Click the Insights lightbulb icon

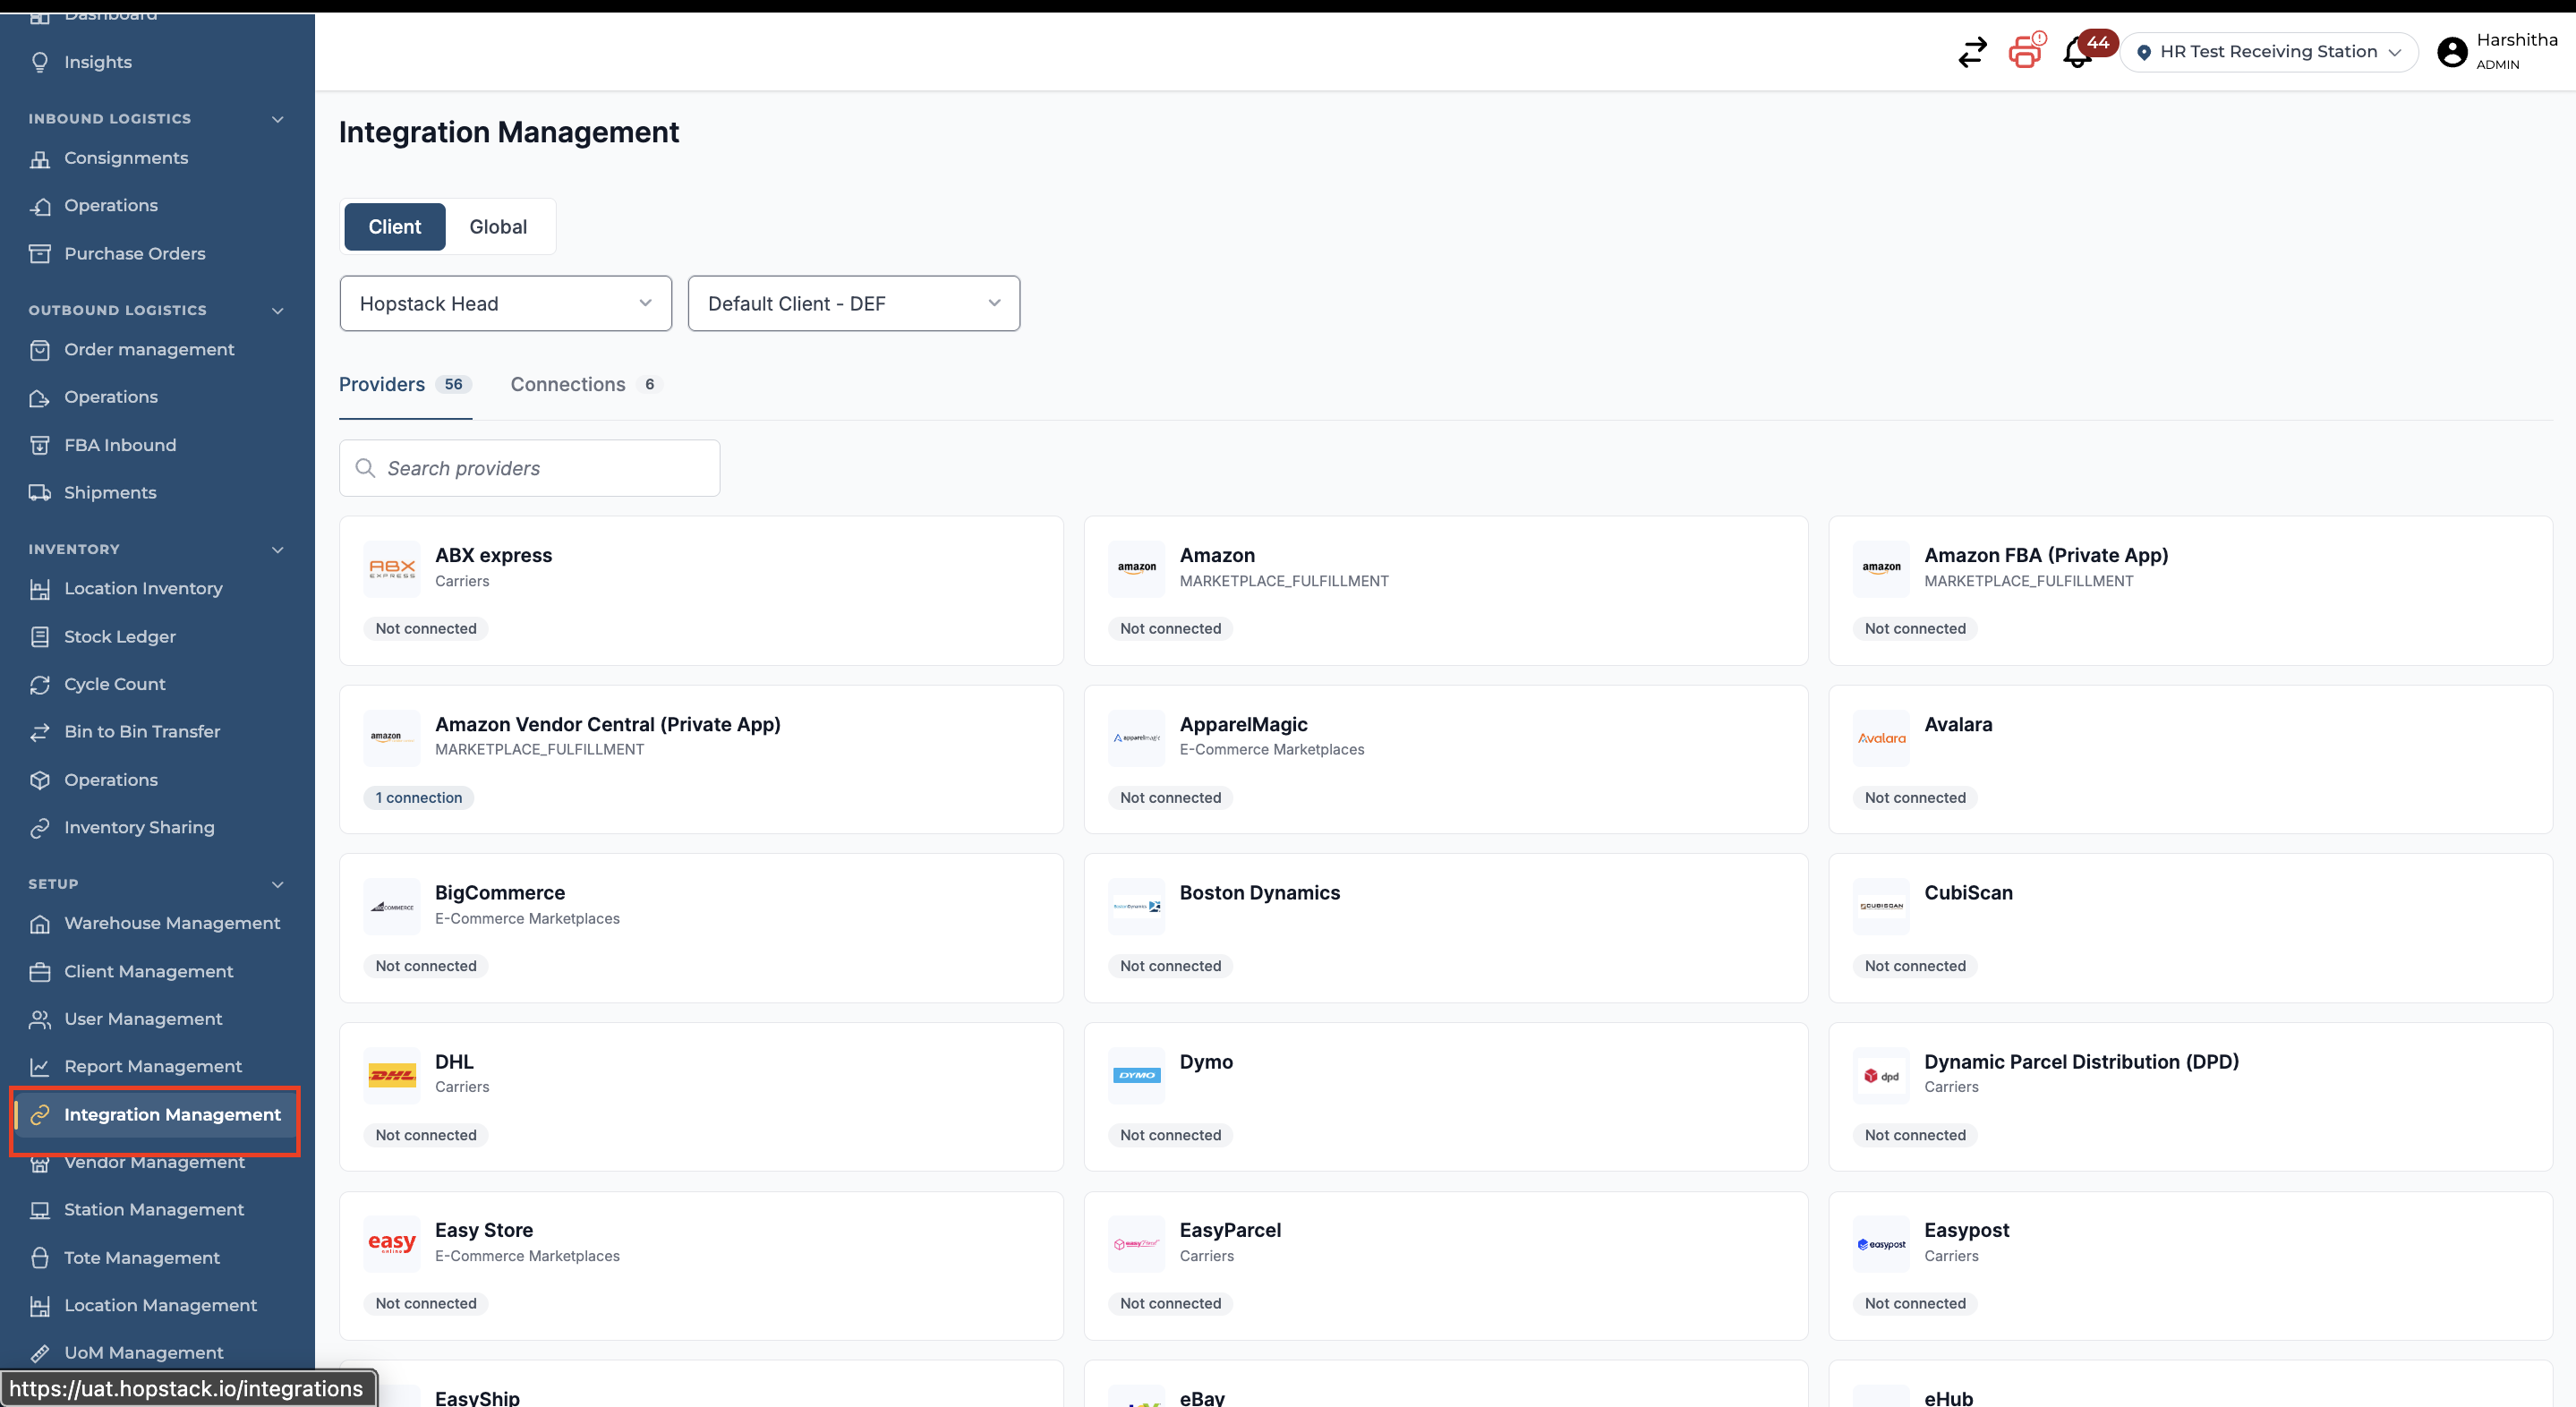(x=40, y=62)
